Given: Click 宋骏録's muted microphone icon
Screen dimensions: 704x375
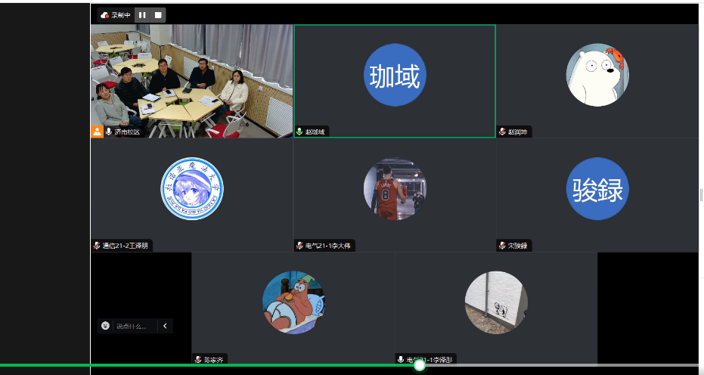Looking at the screenshot, I should click(x=502, y=246).
